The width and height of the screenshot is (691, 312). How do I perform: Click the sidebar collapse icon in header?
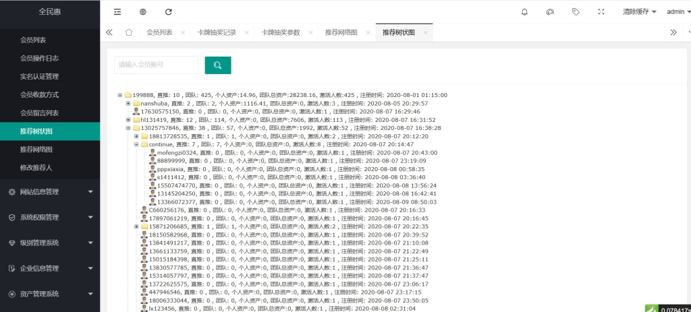tap(117, 11)
